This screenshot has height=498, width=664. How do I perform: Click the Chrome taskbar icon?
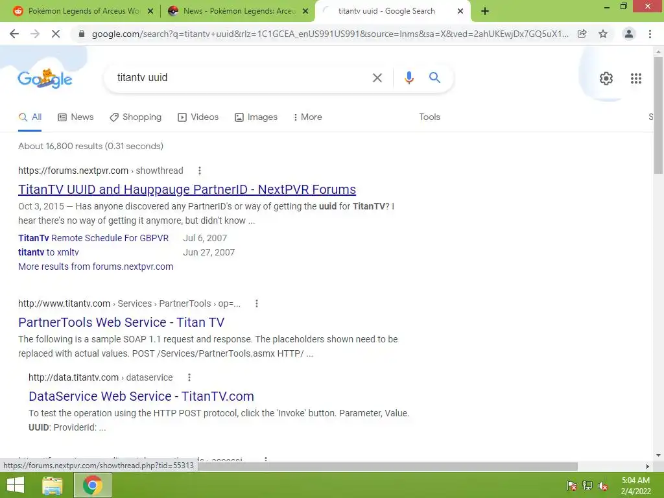coord(93,485)
